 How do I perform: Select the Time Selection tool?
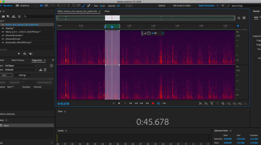point(68,5)
